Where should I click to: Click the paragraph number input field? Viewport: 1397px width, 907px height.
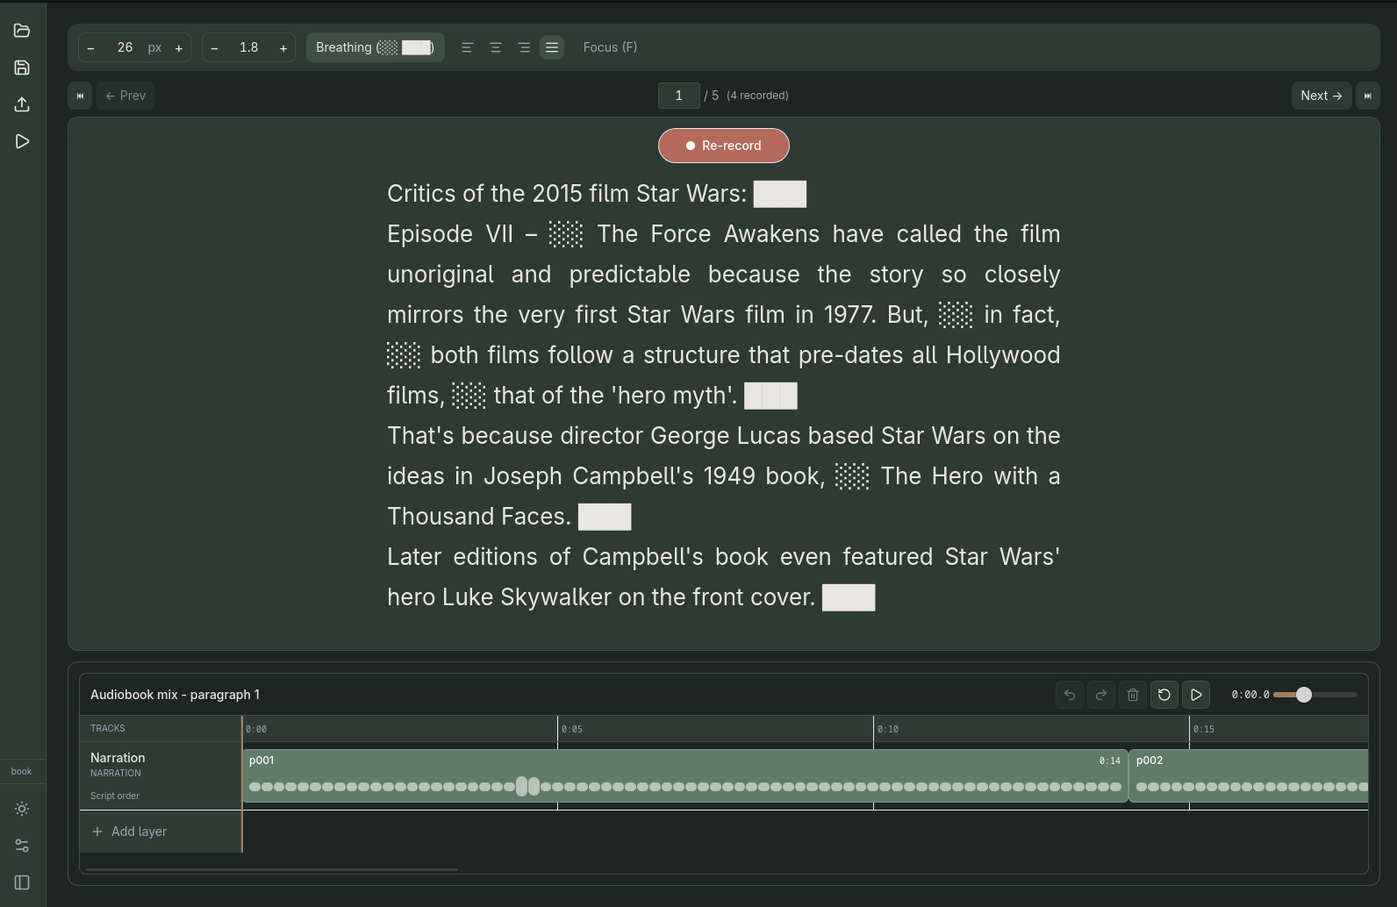[678, 96]
